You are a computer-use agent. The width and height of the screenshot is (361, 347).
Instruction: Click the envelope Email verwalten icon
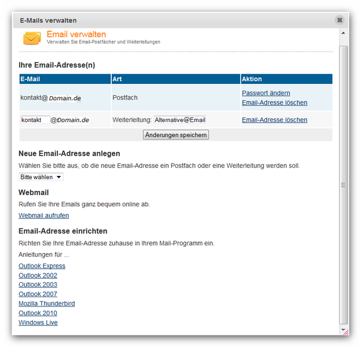(x=32, y=38)
